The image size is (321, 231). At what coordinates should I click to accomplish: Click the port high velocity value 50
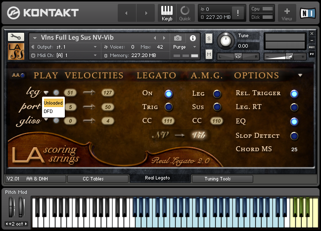pyautogui.click(x=108, y=107)
